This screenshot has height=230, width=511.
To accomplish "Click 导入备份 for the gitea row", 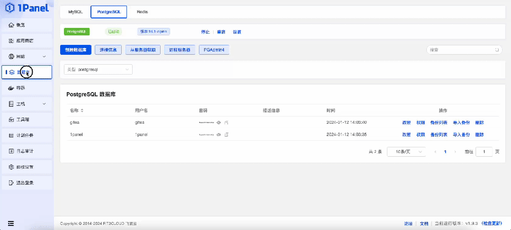I will (461, 123).
